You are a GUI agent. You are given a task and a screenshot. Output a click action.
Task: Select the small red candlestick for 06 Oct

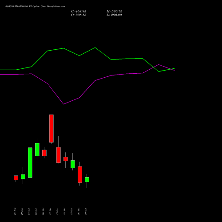pos(44,153)
